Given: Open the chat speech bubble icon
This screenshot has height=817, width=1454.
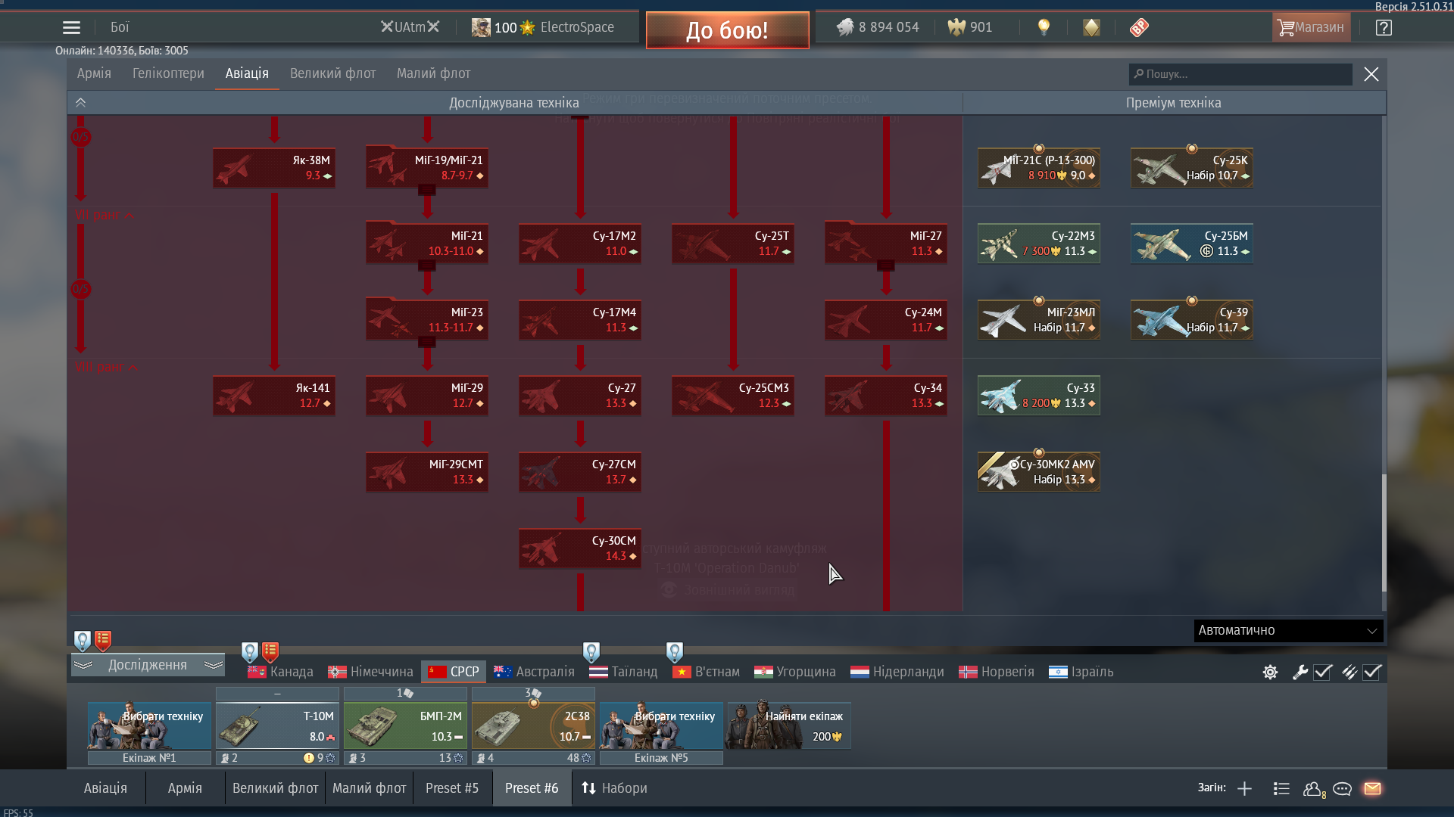Looking at the screenshot, I should [x=1342, y=789].
